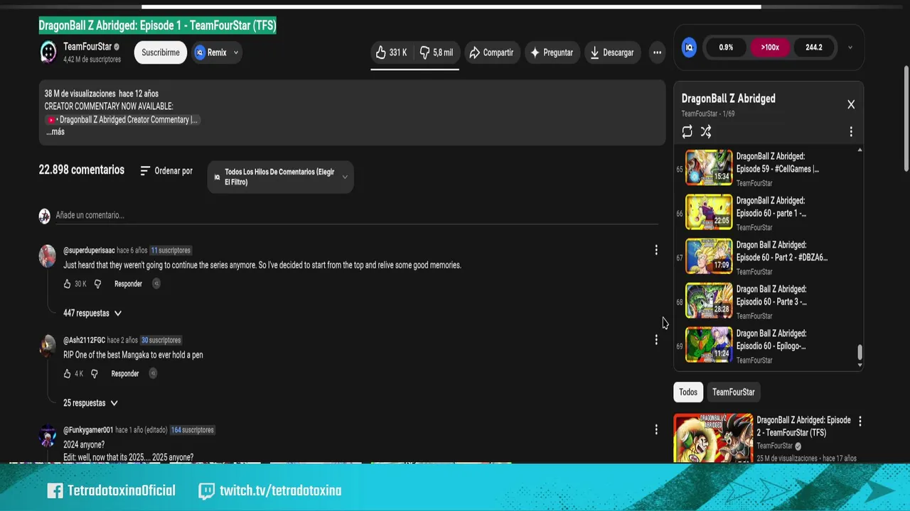Click the IQ badge next to the @Ash2112FGC Responder button
The height and width of the screenshot is (511, 910).
tap(153, 374)
